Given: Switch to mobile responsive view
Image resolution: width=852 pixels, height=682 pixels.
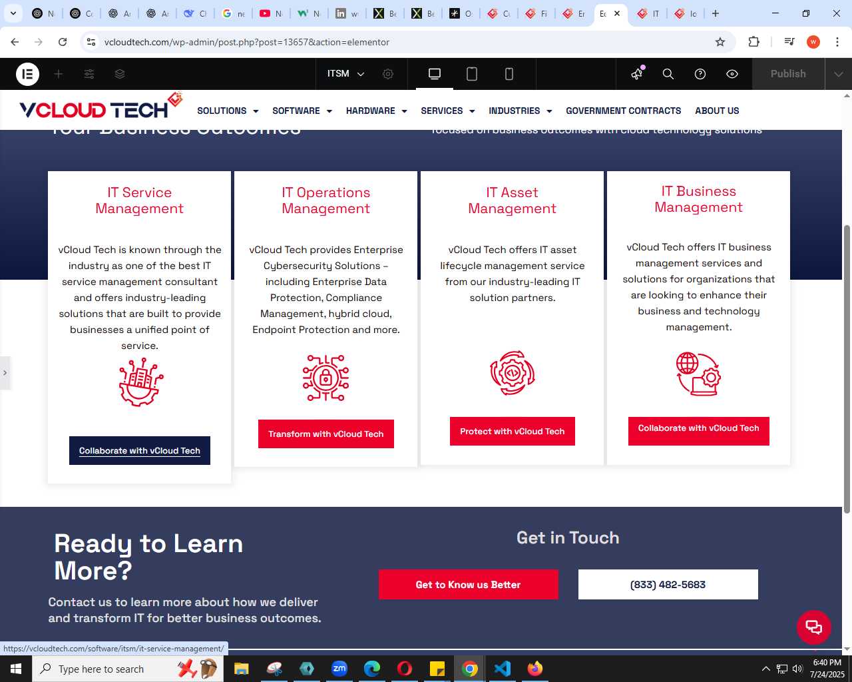Looking at the screenshot, I should click(x=509, y=74).
